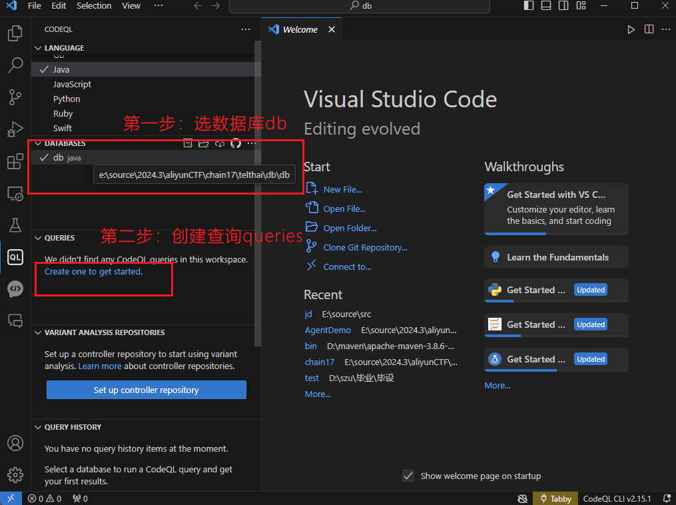Toggle the bottom Panel visibility

pyautogui.click(x=546, y=5)
